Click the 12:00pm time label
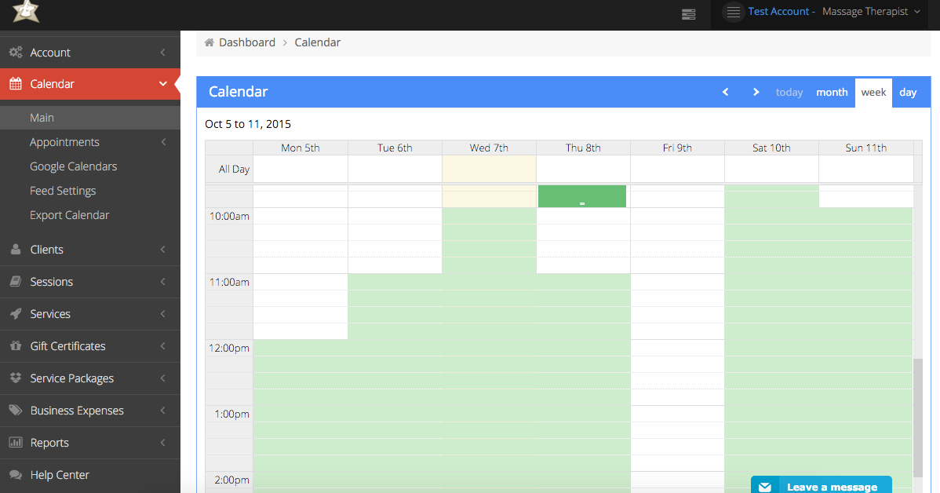Viewport: 940px width, 493px height. (x=229, y=348)
